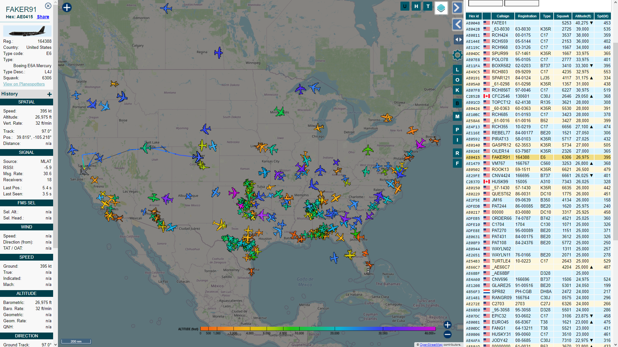Click the magenta aircraft icon near Boston

[x=420, y=143]
